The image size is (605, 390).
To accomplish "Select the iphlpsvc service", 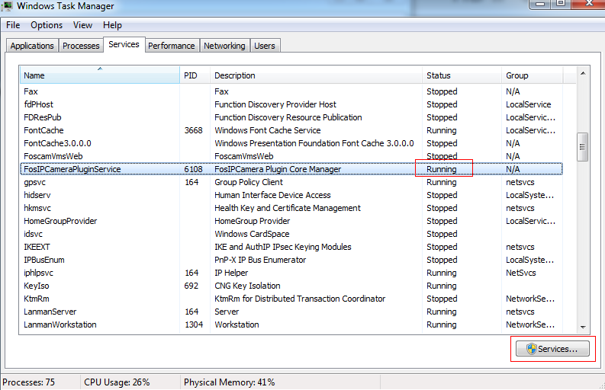I will 39,273.
